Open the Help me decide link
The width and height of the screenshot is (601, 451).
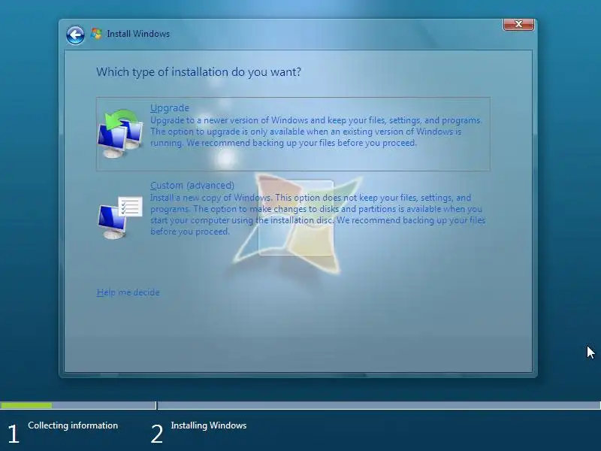pos(128,292)
